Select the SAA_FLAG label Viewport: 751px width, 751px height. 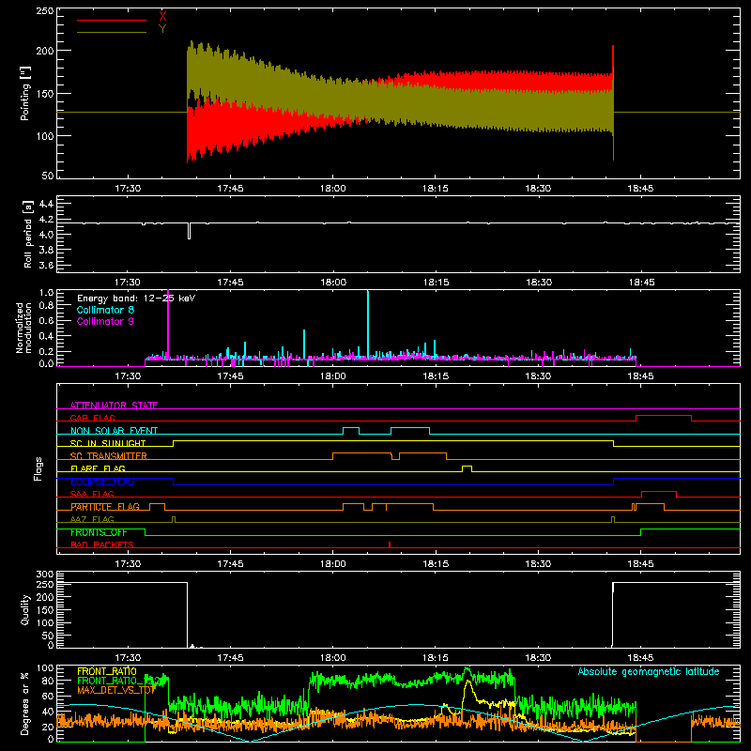click(92, 494)
